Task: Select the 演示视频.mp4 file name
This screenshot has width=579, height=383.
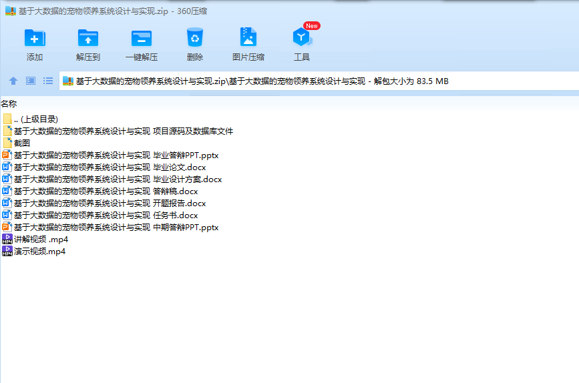Action: [x=39, y=252]
